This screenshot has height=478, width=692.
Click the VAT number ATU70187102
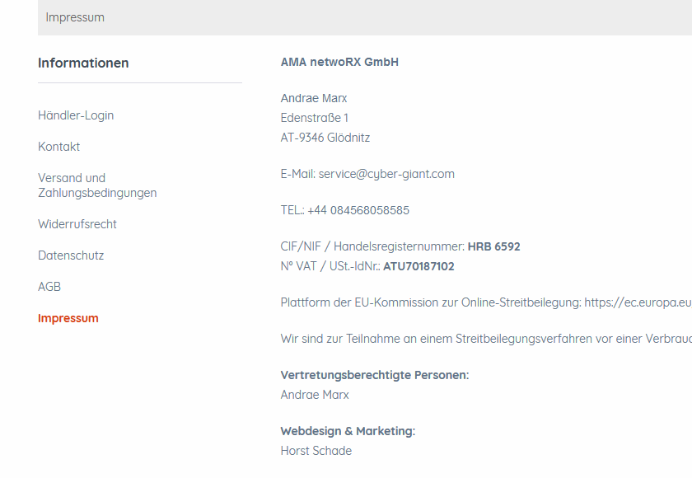tap(418, 266)
